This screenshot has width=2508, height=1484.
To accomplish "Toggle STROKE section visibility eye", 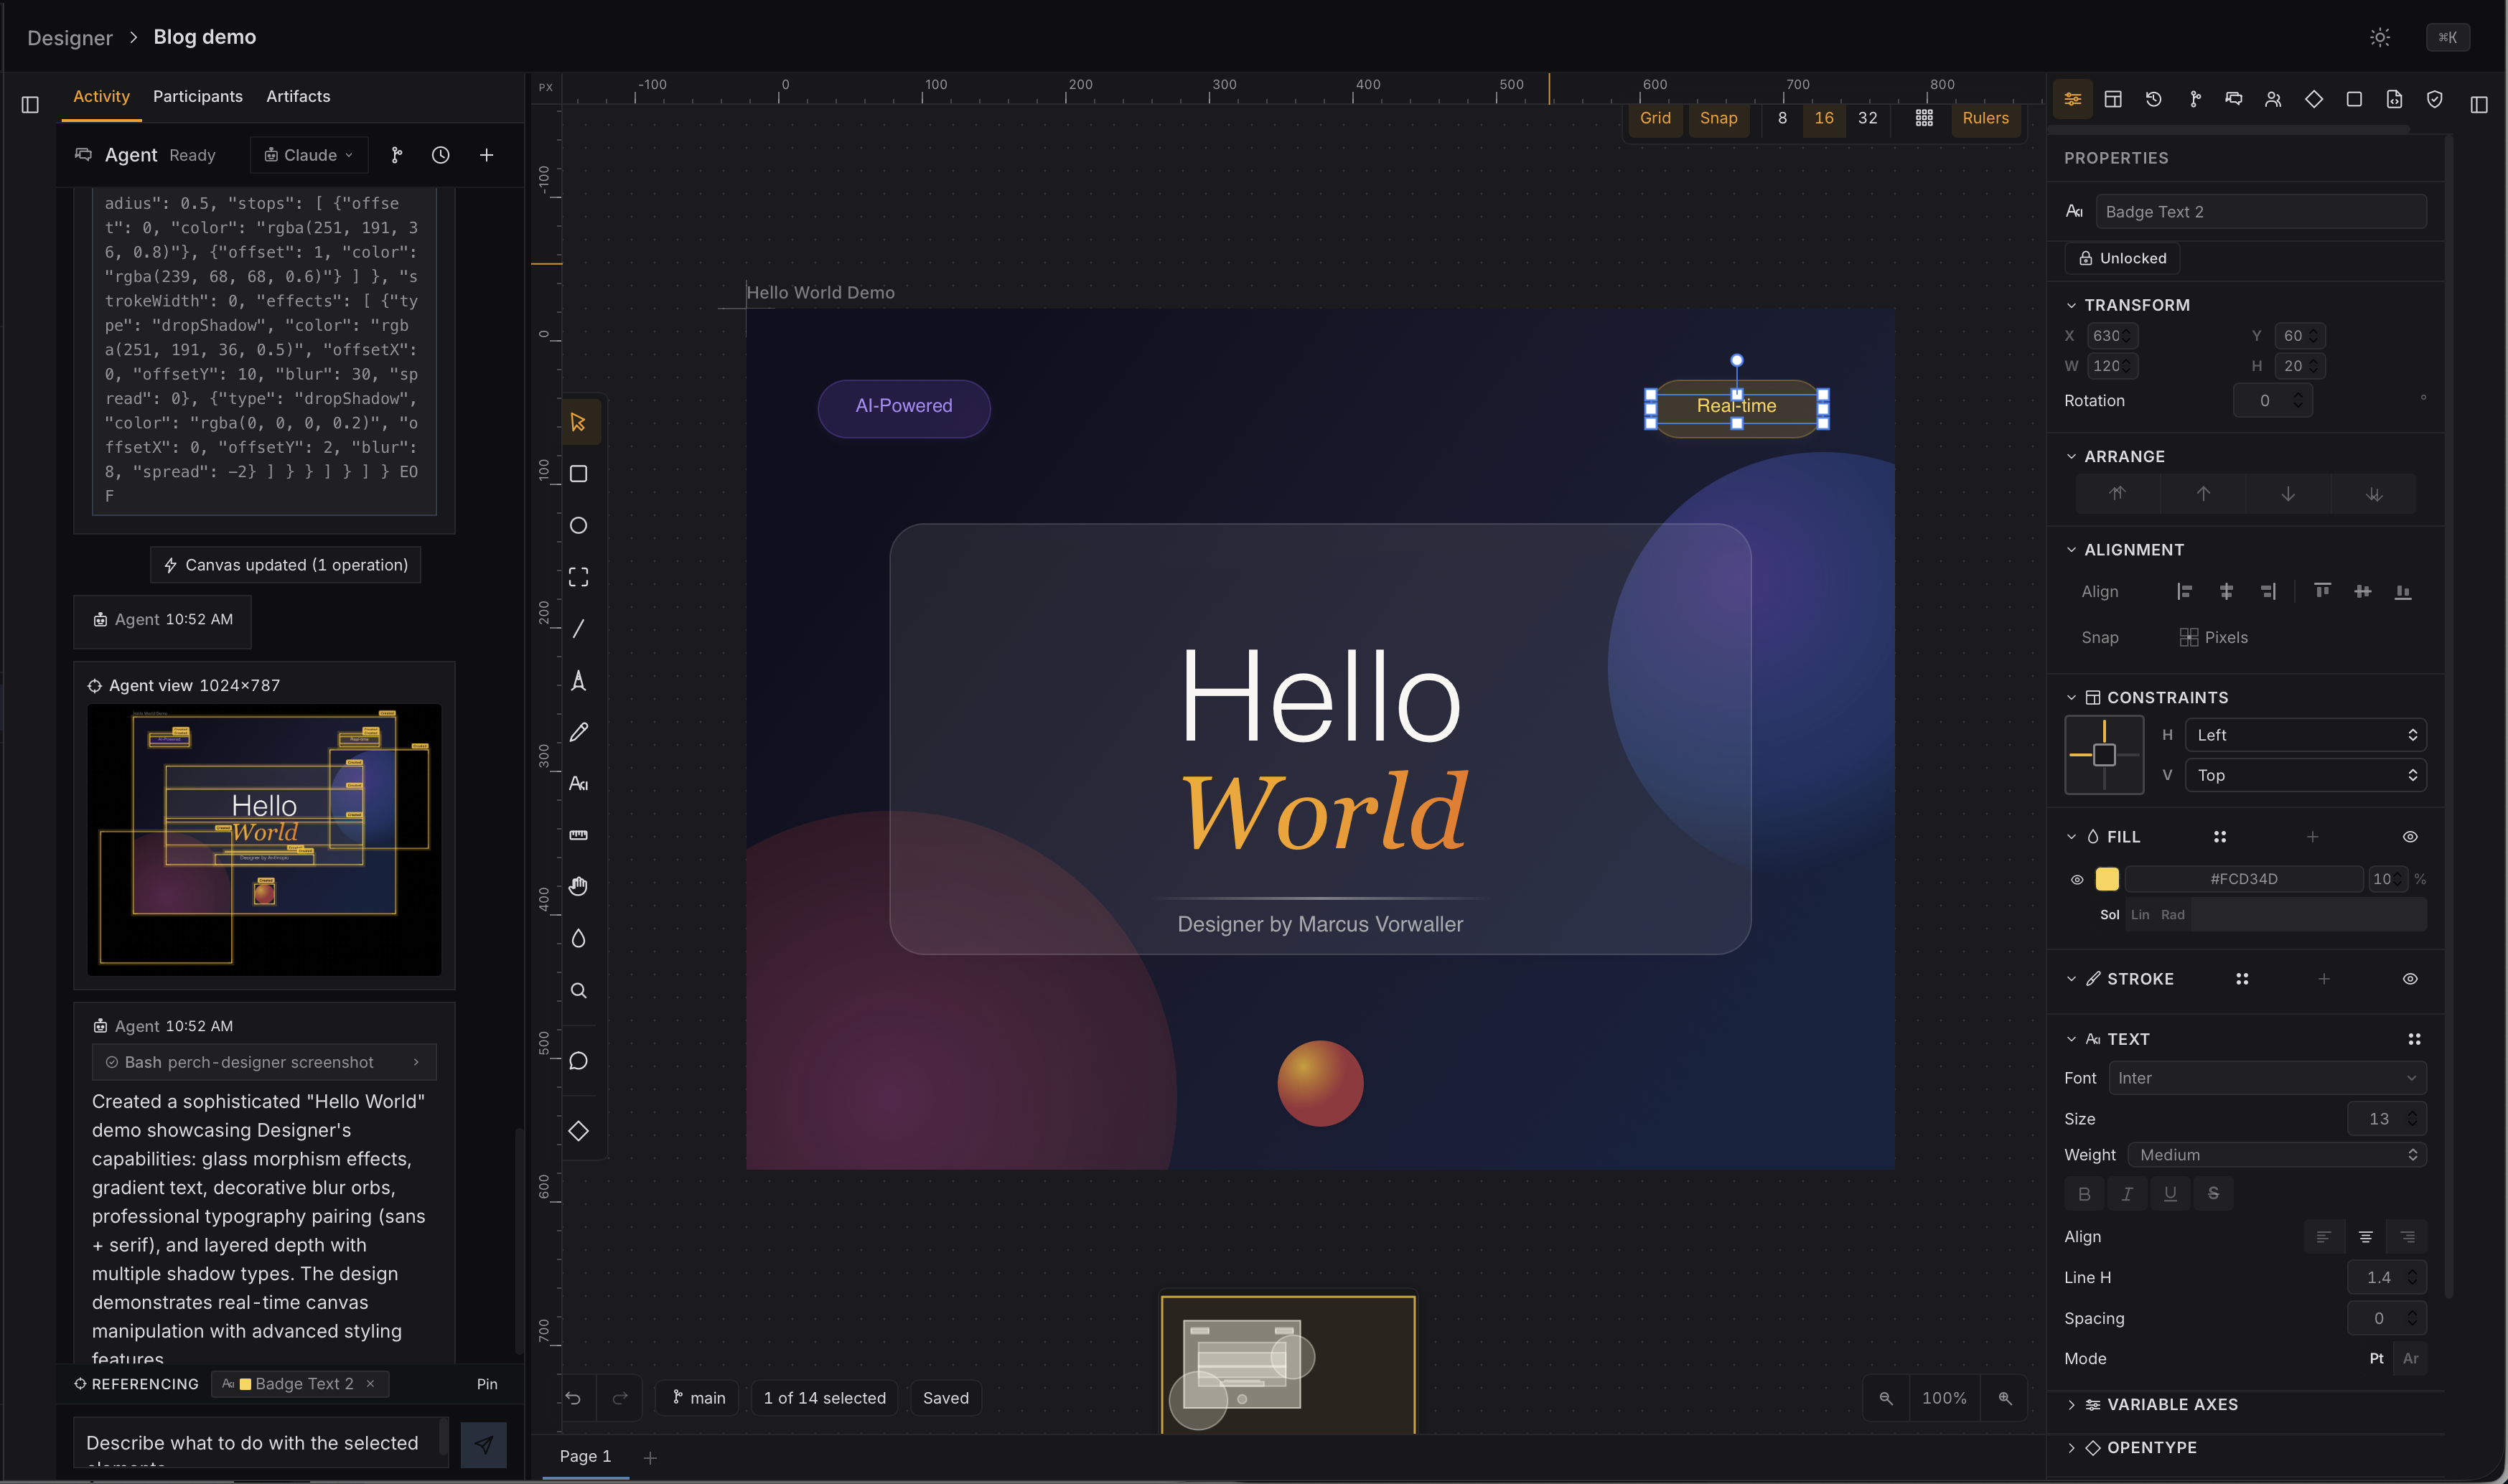I will (2410, 979).
